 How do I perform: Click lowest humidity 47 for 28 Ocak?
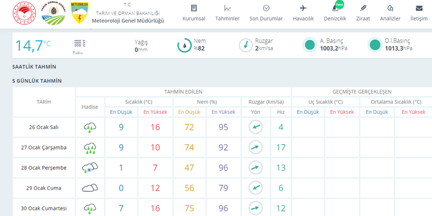(189, 168)
